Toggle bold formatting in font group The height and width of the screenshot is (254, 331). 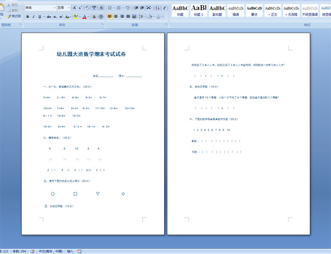coord(27,17)
